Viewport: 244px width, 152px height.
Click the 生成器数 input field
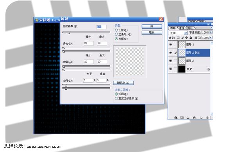tap(101, 27)
